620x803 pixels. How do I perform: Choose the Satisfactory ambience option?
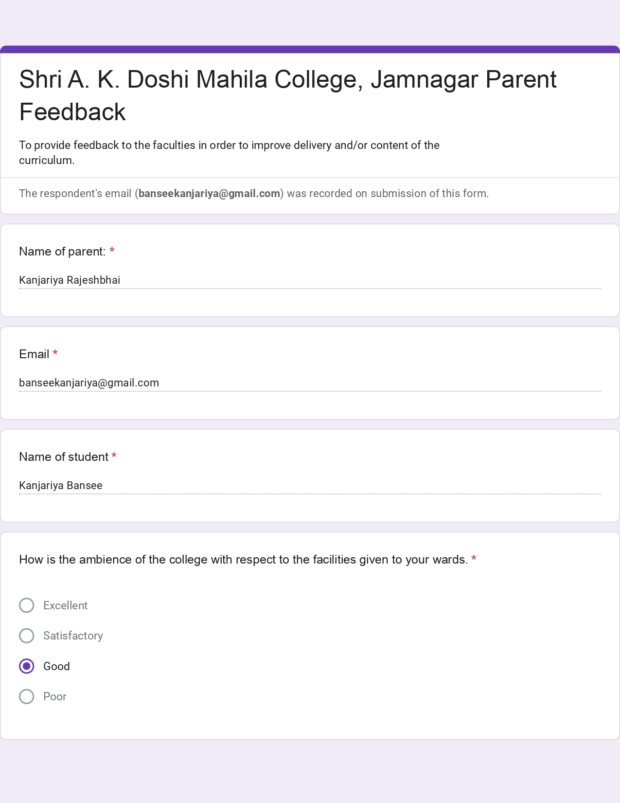[x=27, y=636]
